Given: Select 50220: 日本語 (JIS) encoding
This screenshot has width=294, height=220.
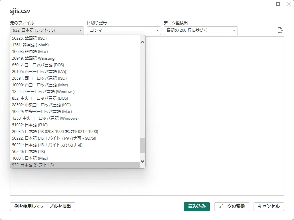Looking at the screenshot, I should (x=75, y=152).
